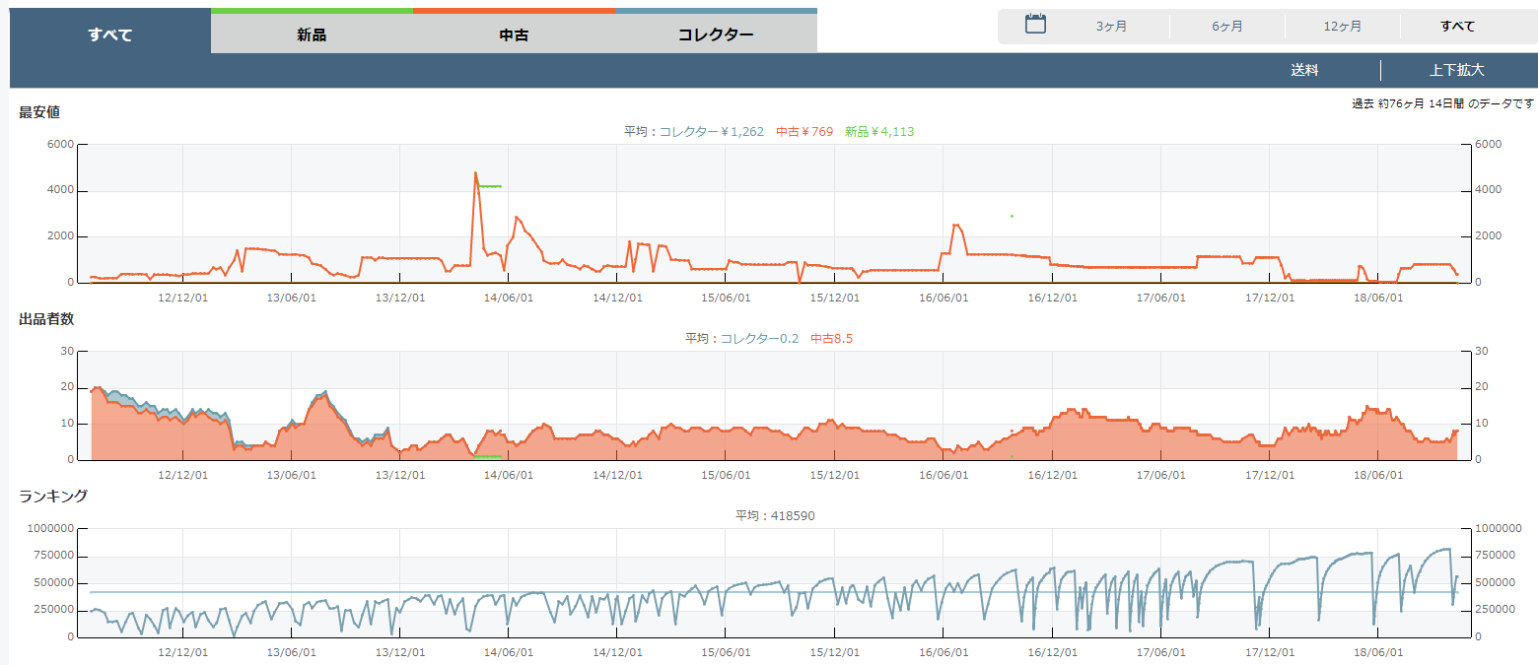The image size is (1538, 665).
Task: Select the コレクター tab
Action: (x=716, y=34)
